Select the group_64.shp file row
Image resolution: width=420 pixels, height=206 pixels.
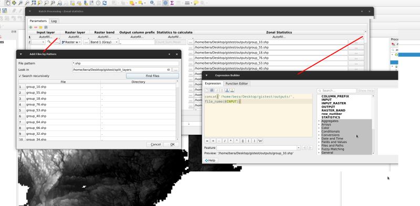[97, 122]
